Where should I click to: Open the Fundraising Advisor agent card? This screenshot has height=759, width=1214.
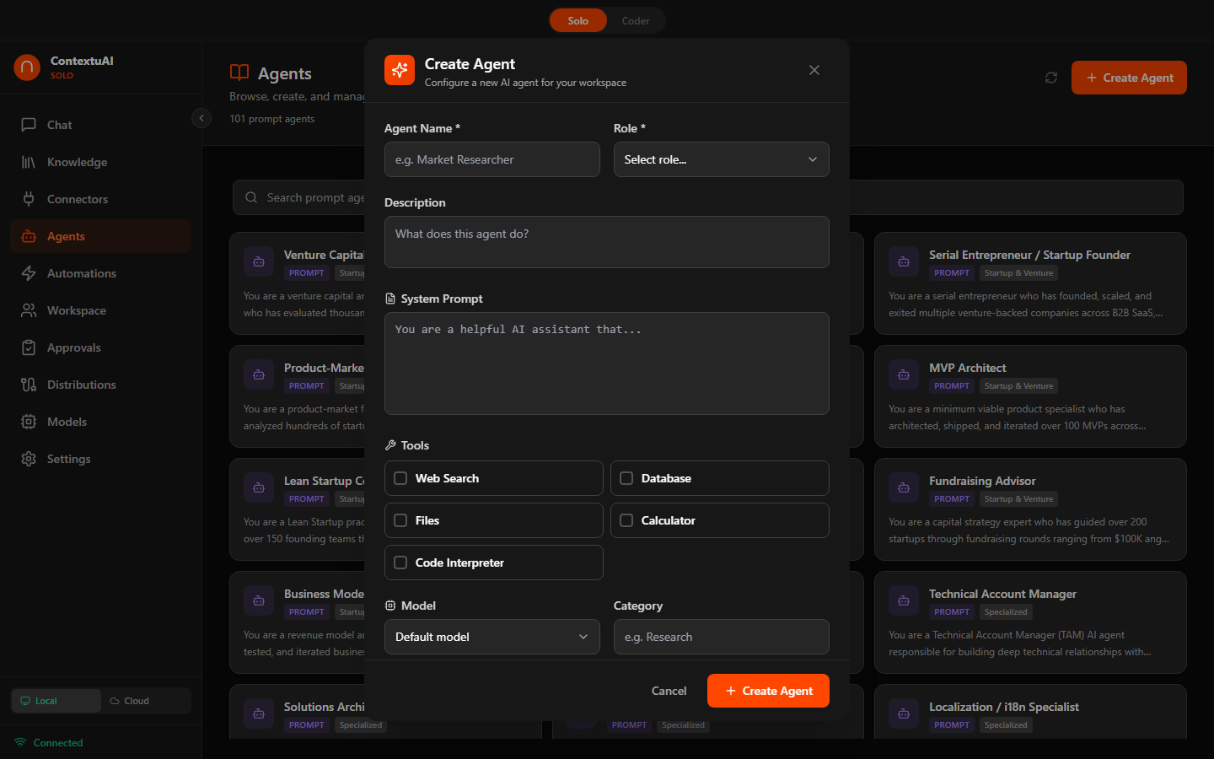click(x=1030, y=509)
